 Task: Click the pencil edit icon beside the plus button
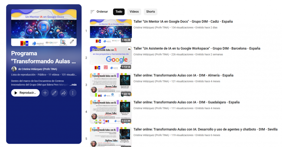[x=54, y=93]
